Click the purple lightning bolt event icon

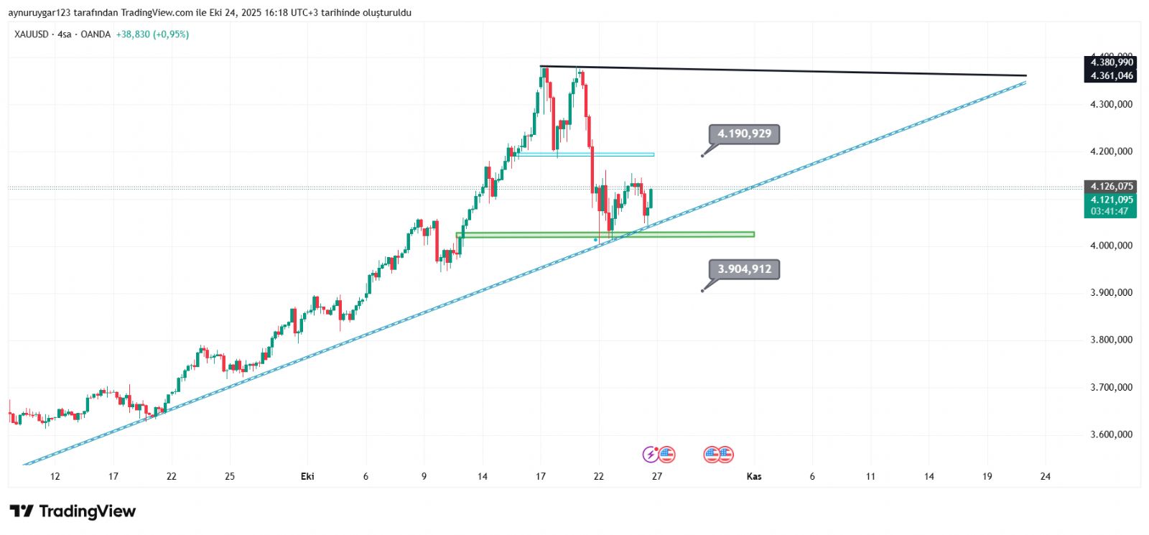651,454
